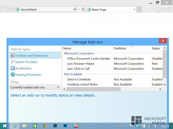
Task: Click the browser Forward arrow button
Action: tap(11, 9)
